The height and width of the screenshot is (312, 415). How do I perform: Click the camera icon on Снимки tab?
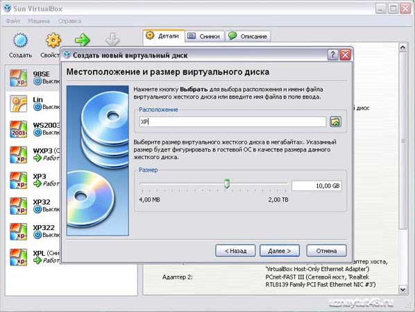tap(192, 36)
